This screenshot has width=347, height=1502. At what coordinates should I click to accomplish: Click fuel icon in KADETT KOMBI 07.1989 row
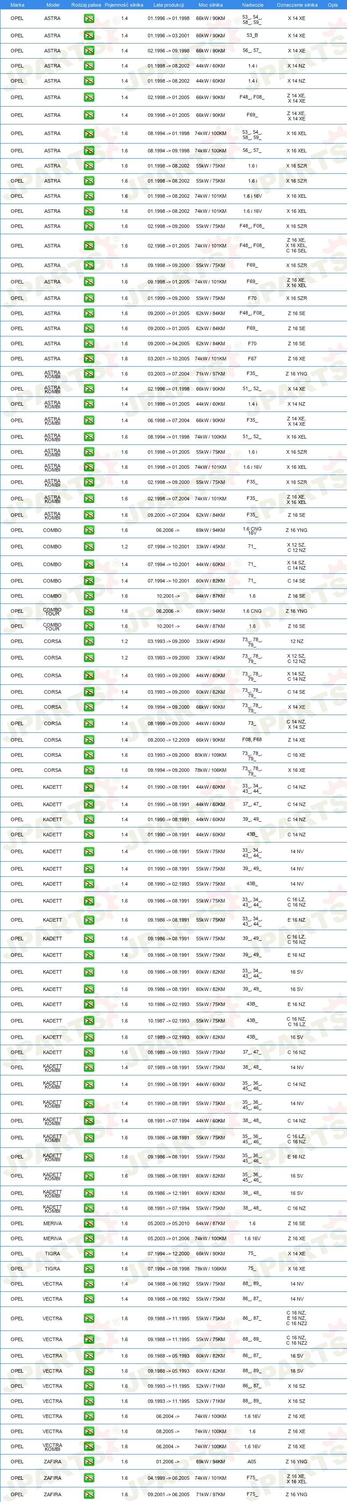click(x=89, y=1067)
